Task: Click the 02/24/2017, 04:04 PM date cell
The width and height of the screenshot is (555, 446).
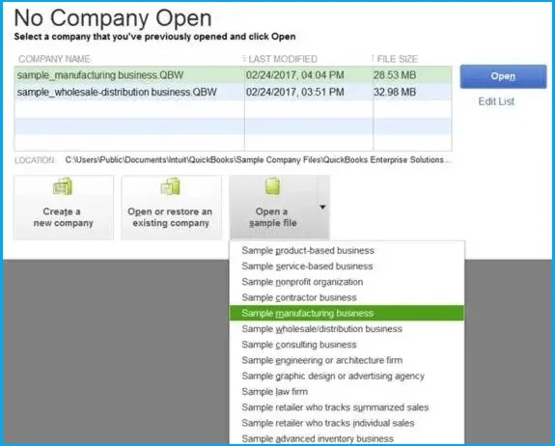Action: click(294, 75)
